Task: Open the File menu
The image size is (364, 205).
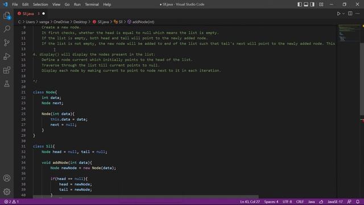Action: (15, 5)
